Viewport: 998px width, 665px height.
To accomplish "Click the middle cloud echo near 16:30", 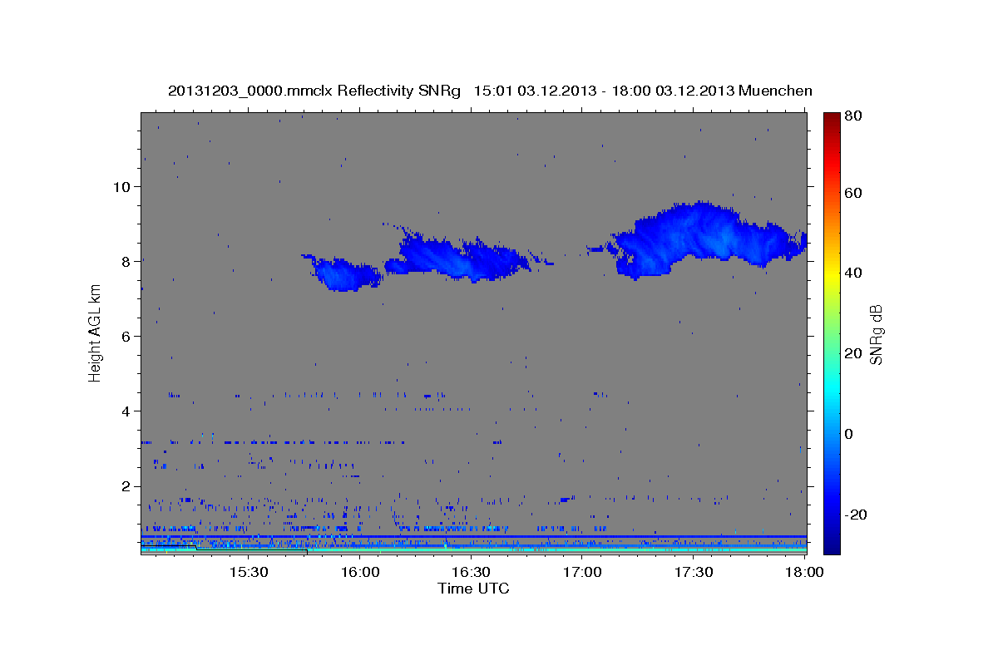I will [462, 258].
